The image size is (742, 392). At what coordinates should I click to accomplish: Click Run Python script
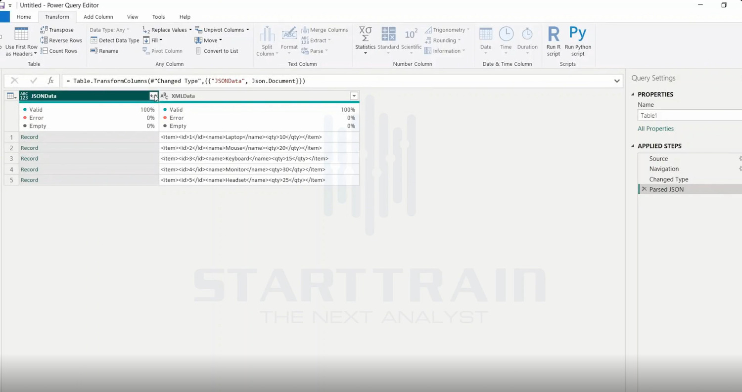[578, 42]
